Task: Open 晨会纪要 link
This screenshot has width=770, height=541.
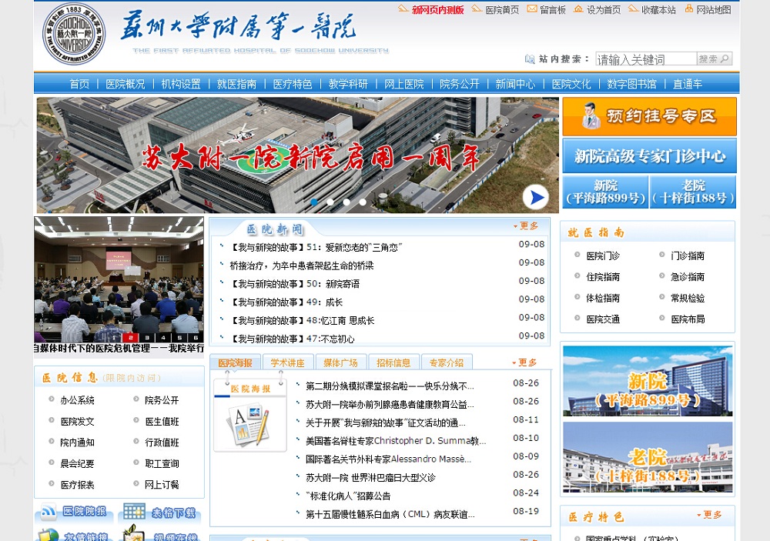Action: tap(77, 463)
